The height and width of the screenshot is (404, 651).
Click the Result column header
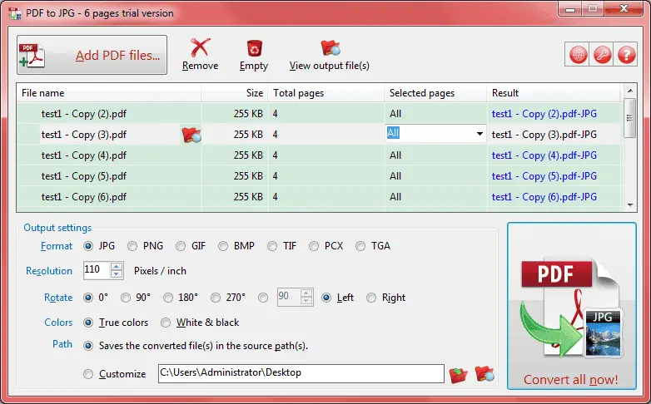tap(554, 93)
